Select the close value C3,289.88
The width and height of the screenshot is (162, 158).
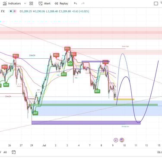tap(65, 11)
